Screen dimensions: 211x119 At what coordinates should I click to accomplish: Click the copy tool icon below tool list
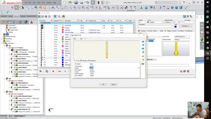coord(47,71)
